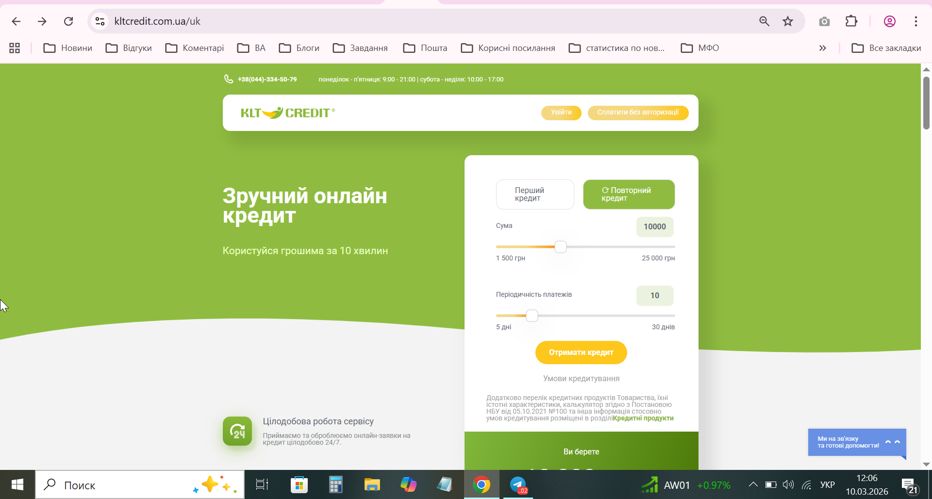Open Task View on the taskbar

[262, 484]
